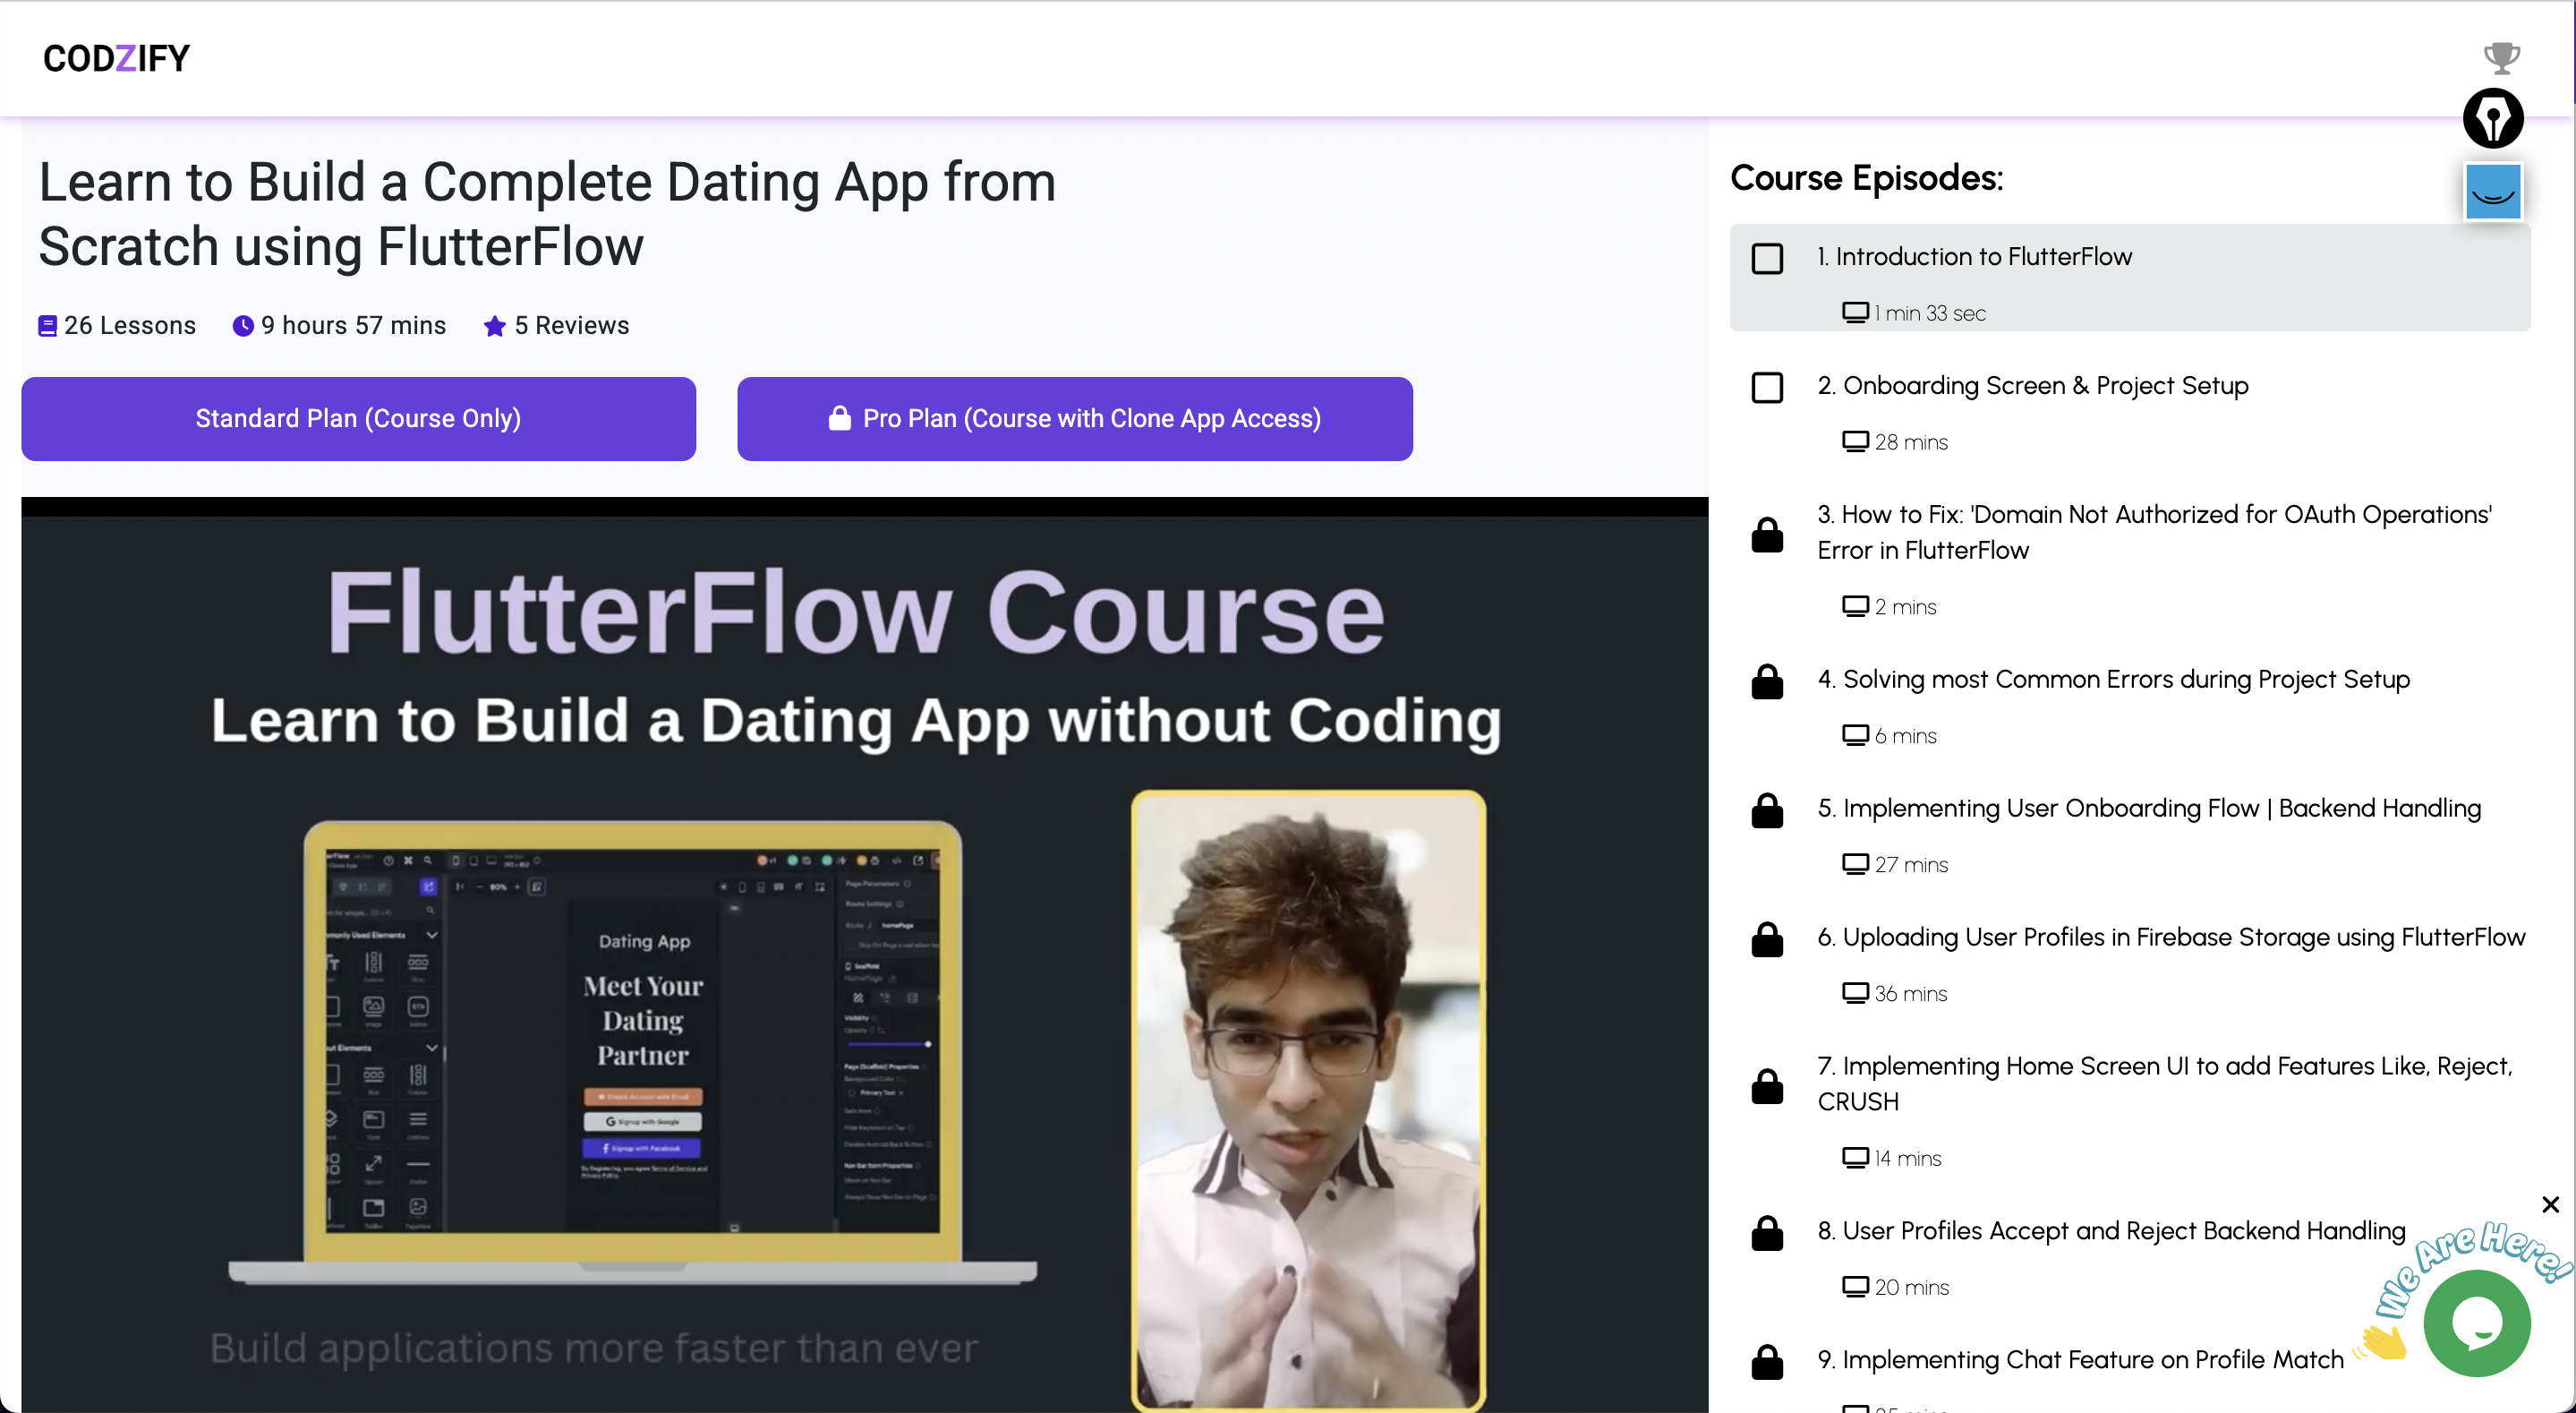Click the 9 hours 57 mins duration text
Viewport: 2576px width, 1413px height.
(x=354, y=325)
